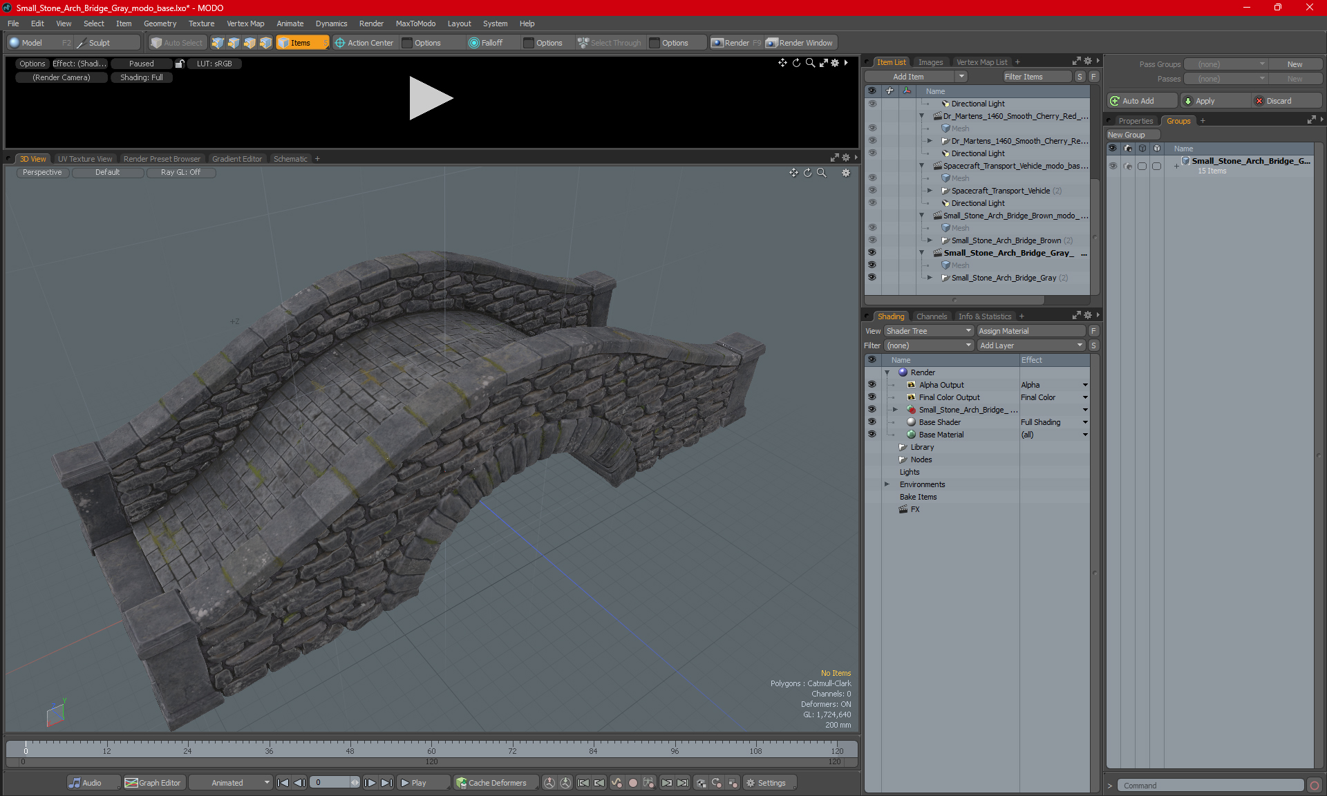
Task: Click the Assign Material button
Action: [1033, 331]
